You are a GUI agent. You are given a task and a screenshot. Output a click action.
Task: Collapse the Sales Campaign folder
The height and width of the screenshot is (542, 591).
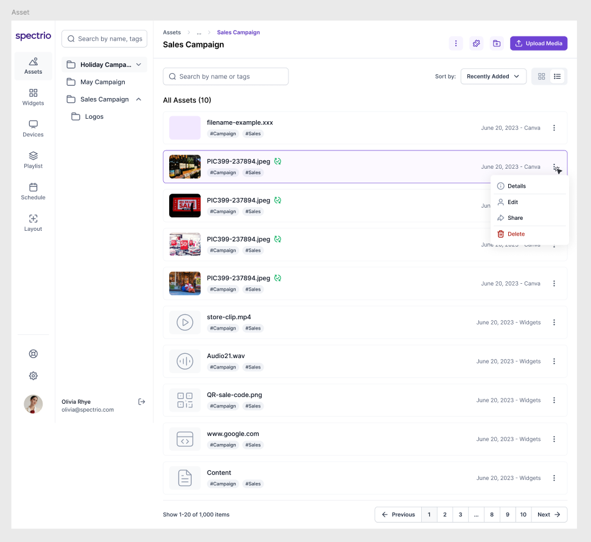coord(138,99)
